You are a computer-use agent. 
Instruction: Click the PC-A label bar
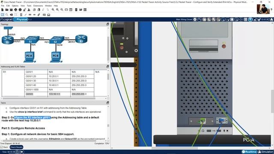point(212,140)
